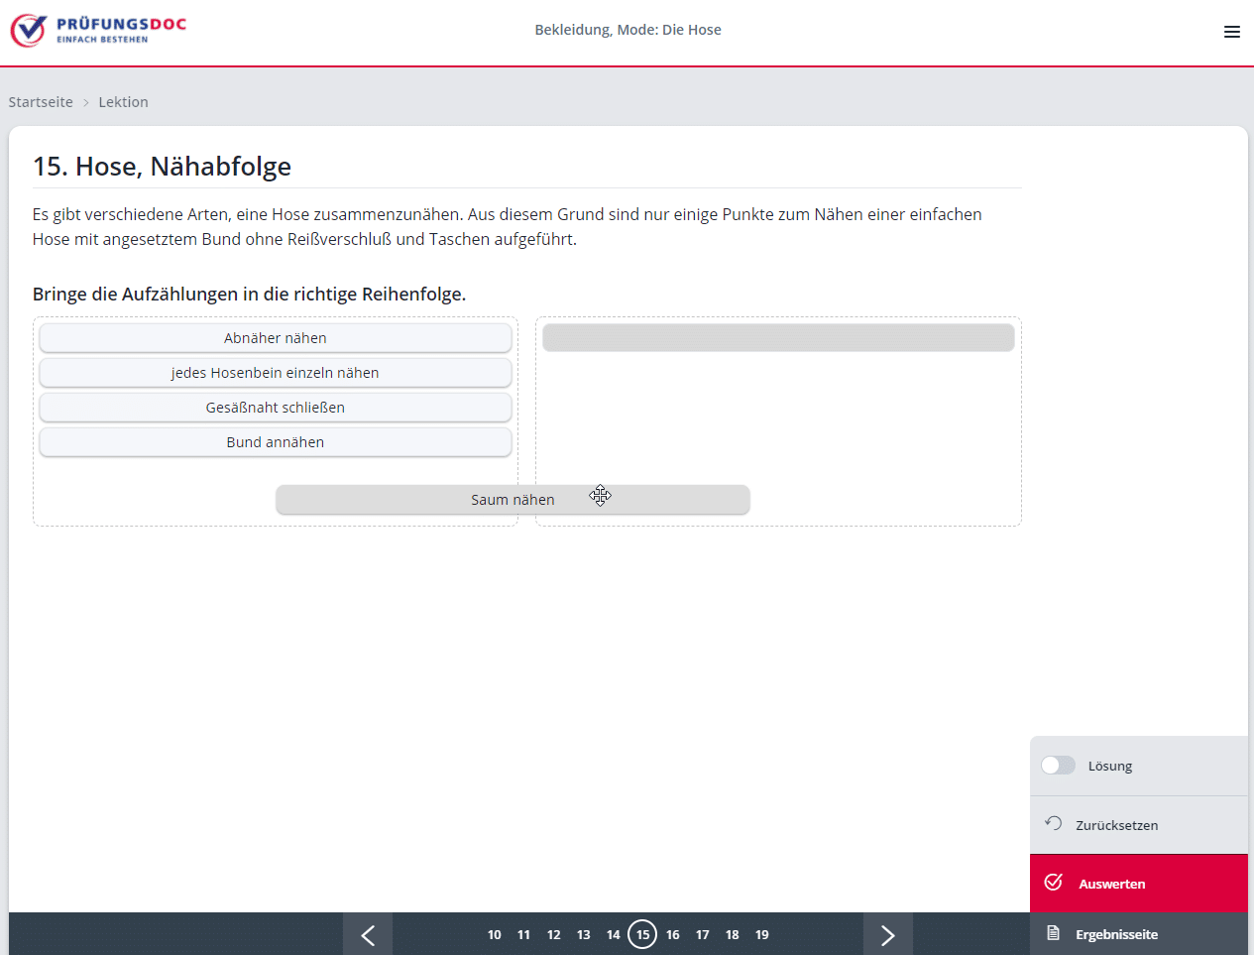Screen dimensions: 1254x955
Task: Toggle the Lösung switch
Action: [x=1058, y=766]
